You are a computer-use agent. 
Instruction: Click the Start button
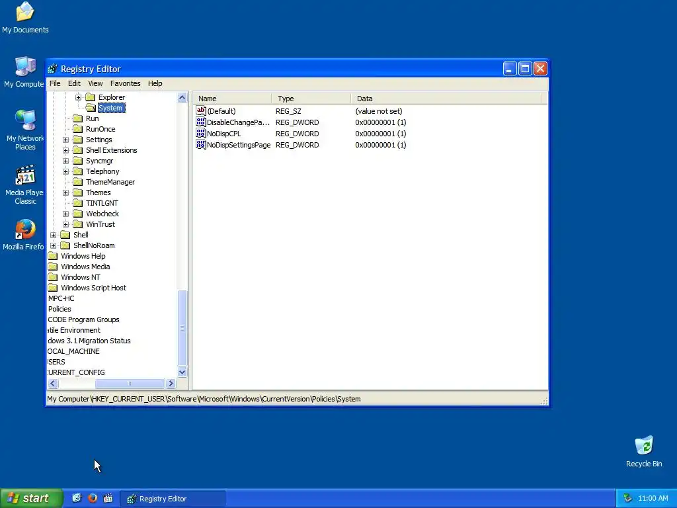pyautogui.click(x=31, y=498)
